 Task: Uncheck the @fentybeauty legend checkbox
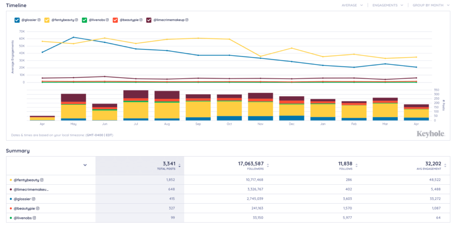point(47,20)
